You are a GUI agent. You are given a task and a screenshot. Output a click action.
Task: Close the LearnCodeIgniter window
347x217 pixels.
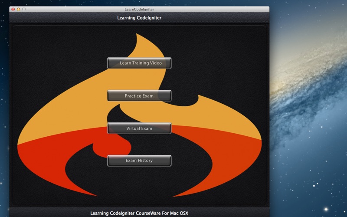(13, 9)
